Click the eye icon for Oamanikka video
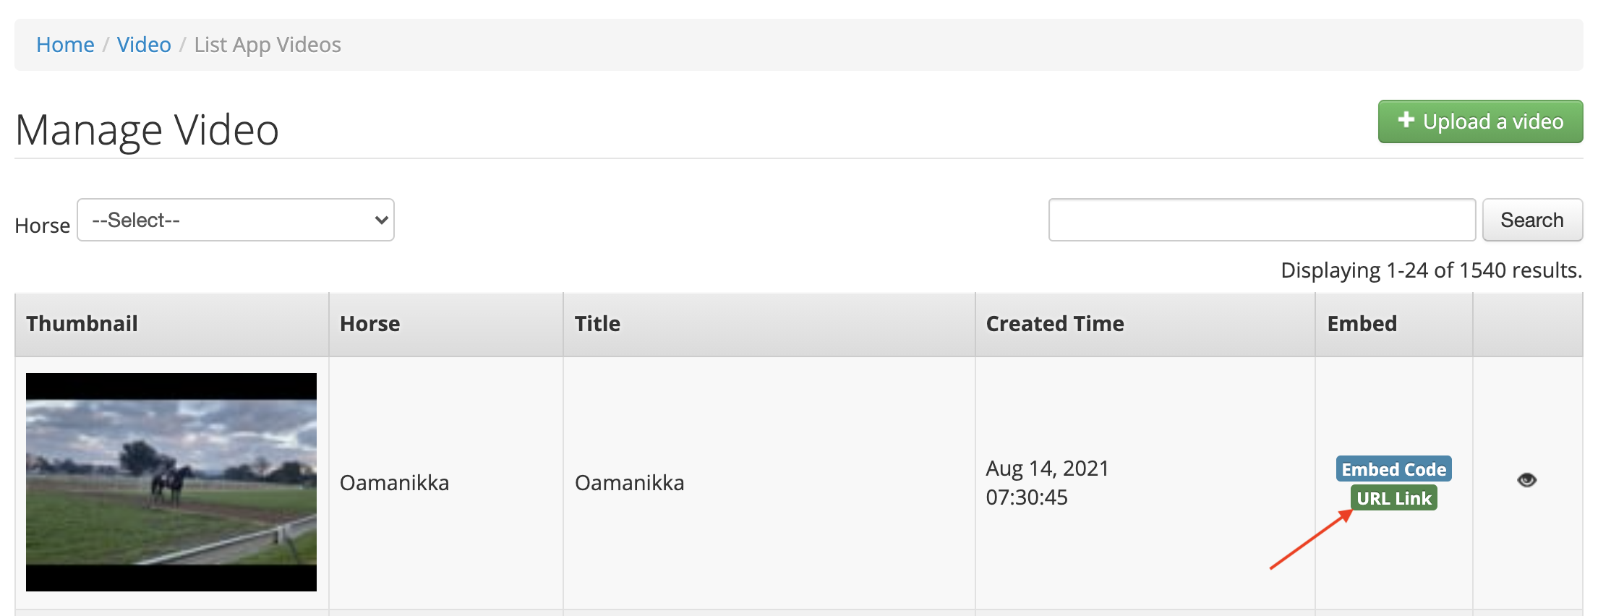The height and width of the screenshot is (616, 1611). pos(1526,480)
